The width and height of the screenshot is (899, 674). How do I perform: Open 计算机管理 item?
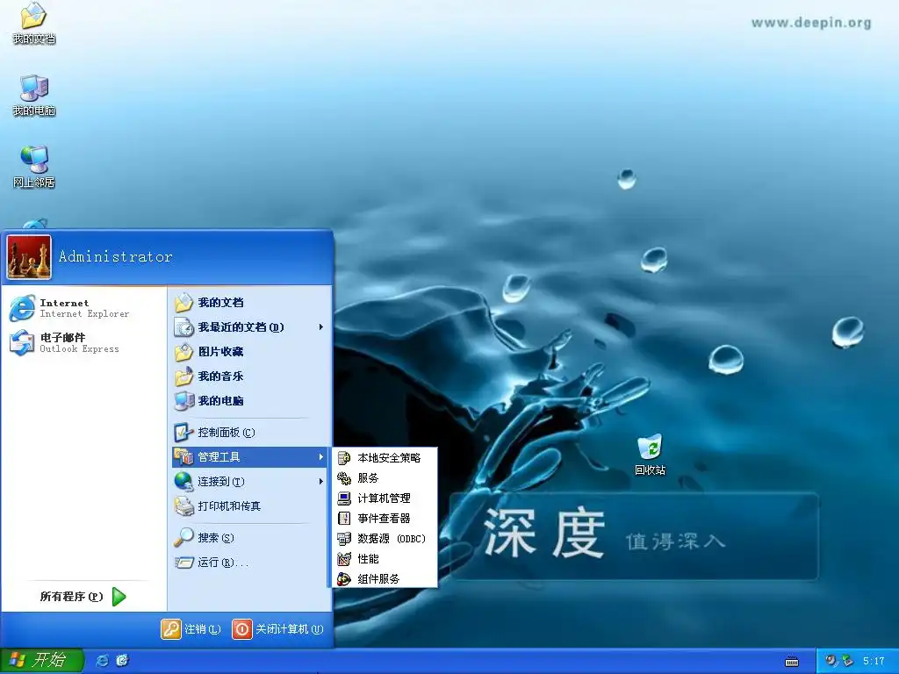pos(385,498)
